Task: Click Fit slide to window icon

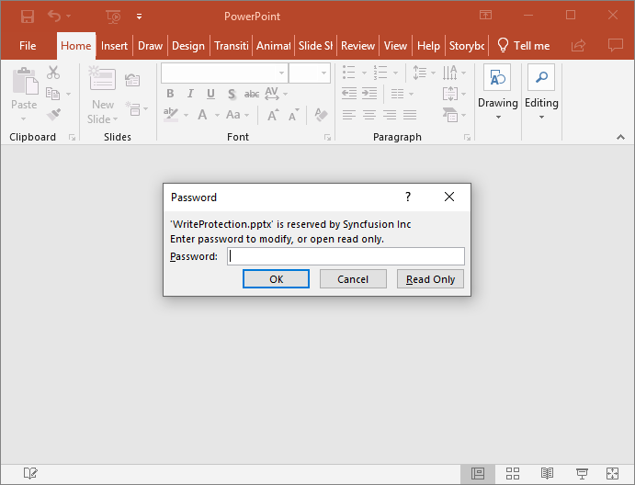Action: point(613,473)
